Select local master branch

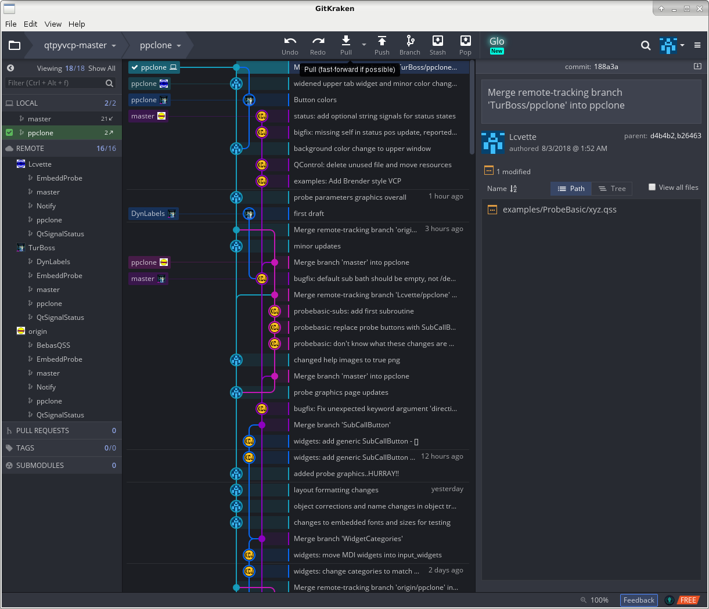(62, 118)
